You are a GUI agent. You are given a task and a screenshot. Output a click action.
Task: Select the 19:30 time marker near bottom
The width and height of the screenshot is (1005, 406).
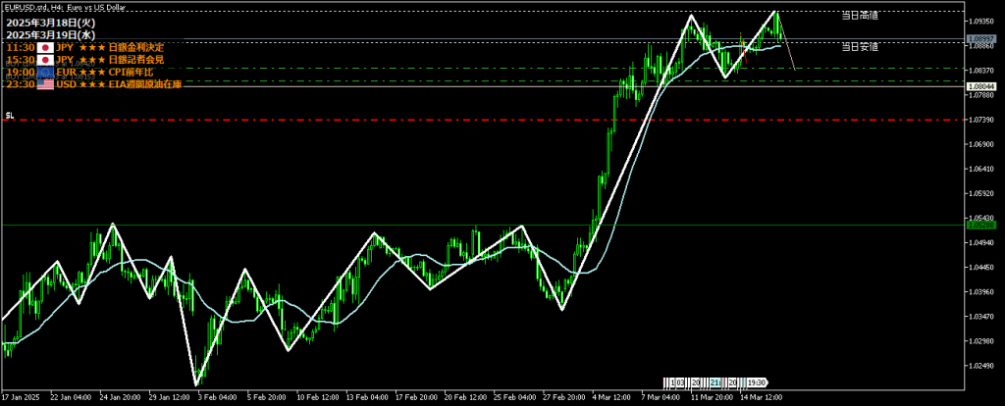756,381
